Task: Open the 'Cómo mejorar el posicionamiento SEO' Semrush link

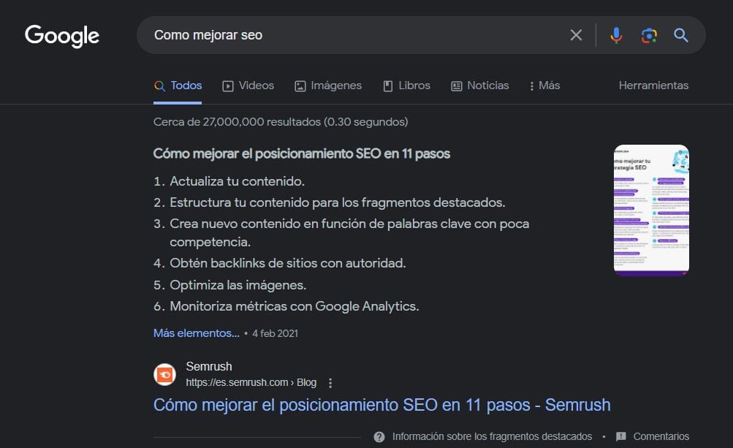Action: tap(382, 405)
